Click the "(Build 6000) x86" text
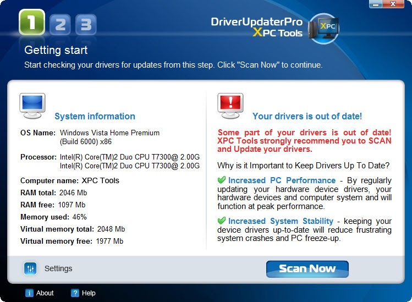 pos(86,142)
